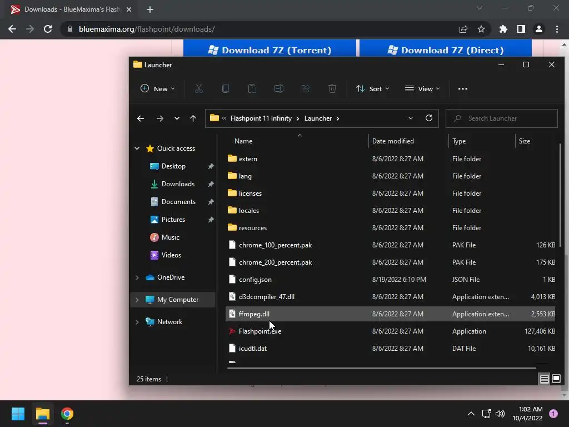
Task: Open the notification badge in tray
Action: tap(553, 414)
